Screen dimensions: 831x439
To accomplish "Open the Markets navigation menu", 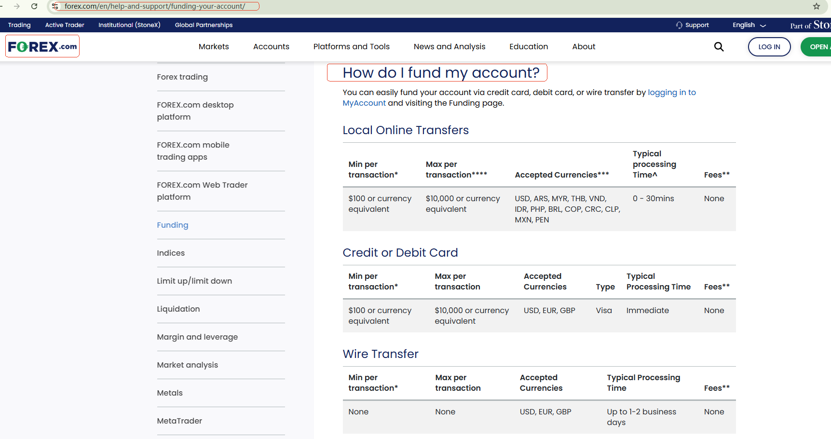I will (x=214, y=46).
